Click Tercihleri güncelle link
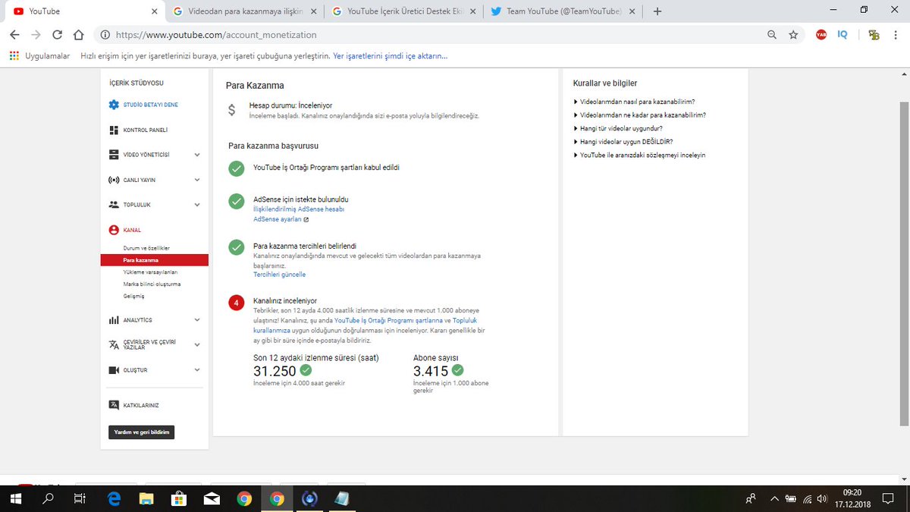Screen dimensions: 910x512 (279, 275)
